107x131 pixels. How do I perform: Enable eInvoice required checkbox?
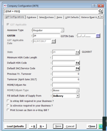pyautogui.click(x=8, y=105)
